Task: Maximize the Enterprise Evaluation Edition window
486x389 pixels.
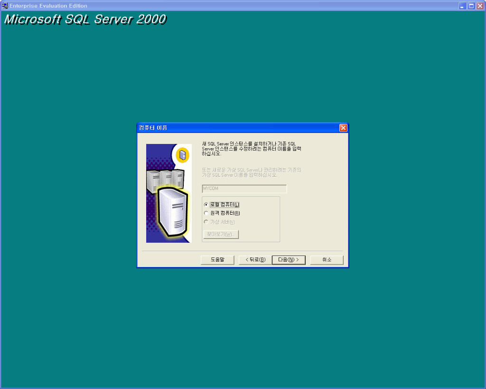Action: click(471, 6)
